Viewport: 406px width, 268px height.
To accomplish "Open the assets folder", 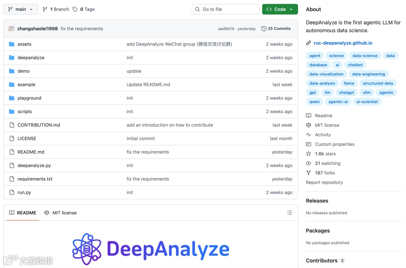I will 24,44.
